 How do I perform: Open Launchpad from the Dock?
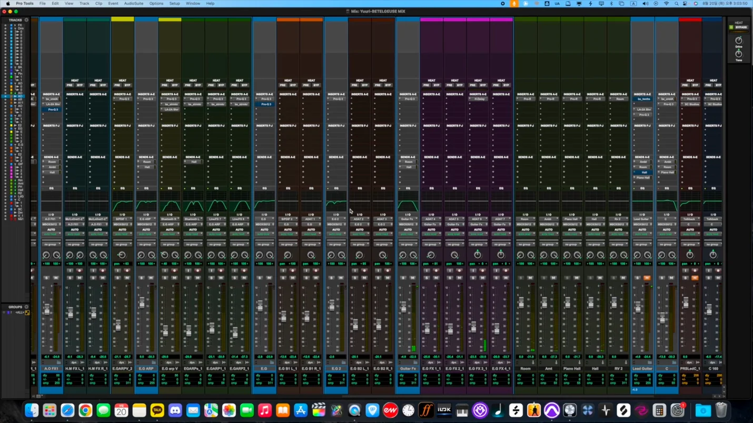[x=49, y=410]
